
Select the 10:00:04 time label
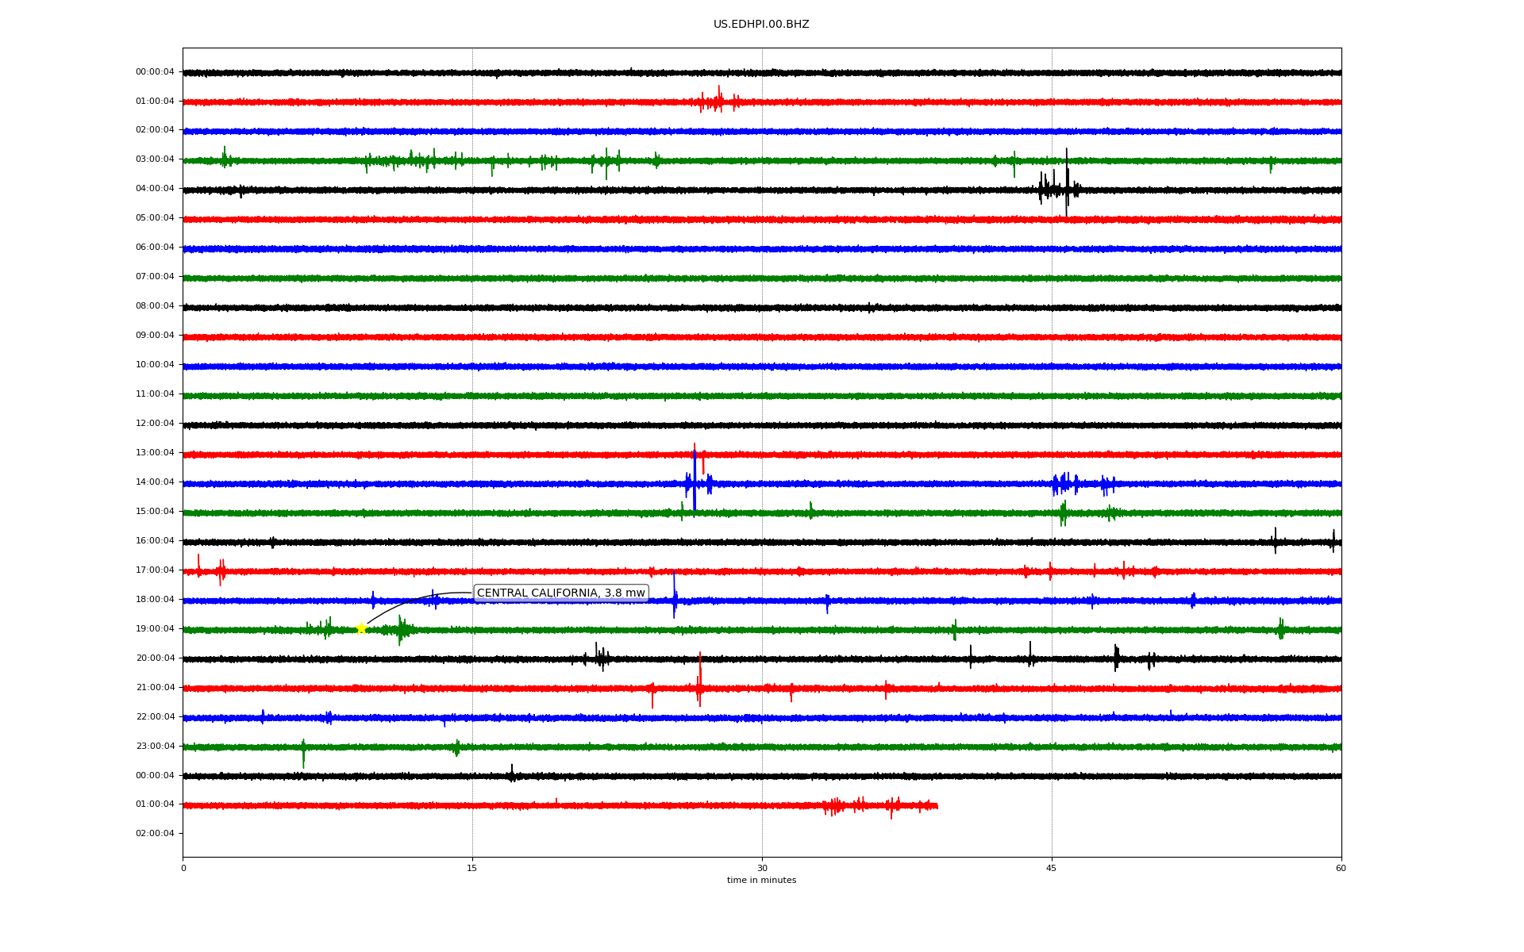[155, 365]
